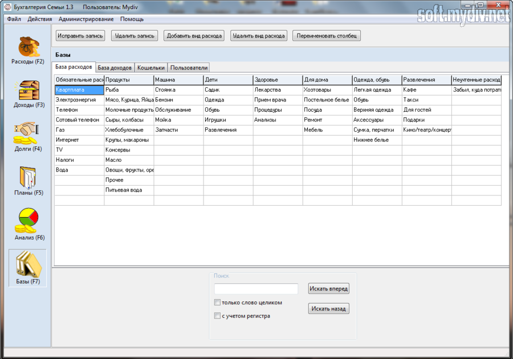This screenshot has width=513, height=359.
Task: Select the Интернет cell
Action: tap(79, 140)
